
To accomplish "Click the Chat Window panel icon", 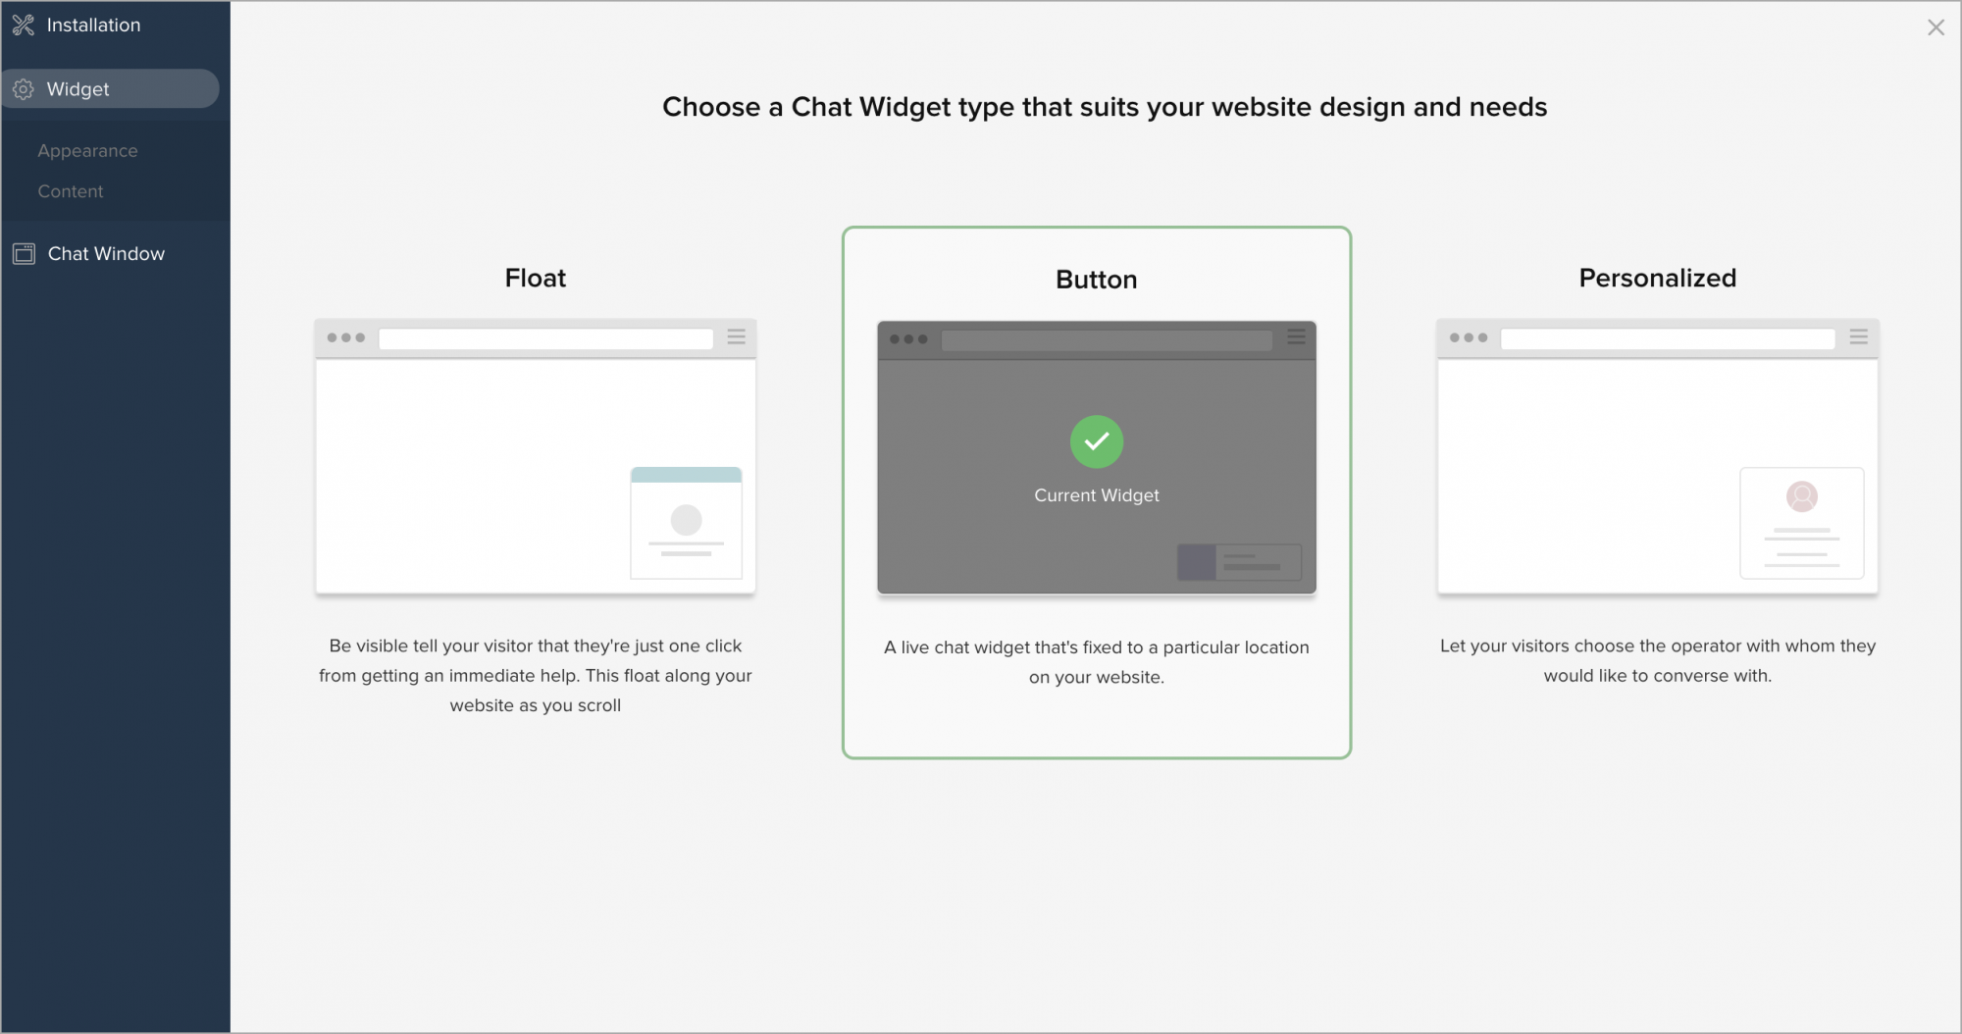I will tap(24, 254).
